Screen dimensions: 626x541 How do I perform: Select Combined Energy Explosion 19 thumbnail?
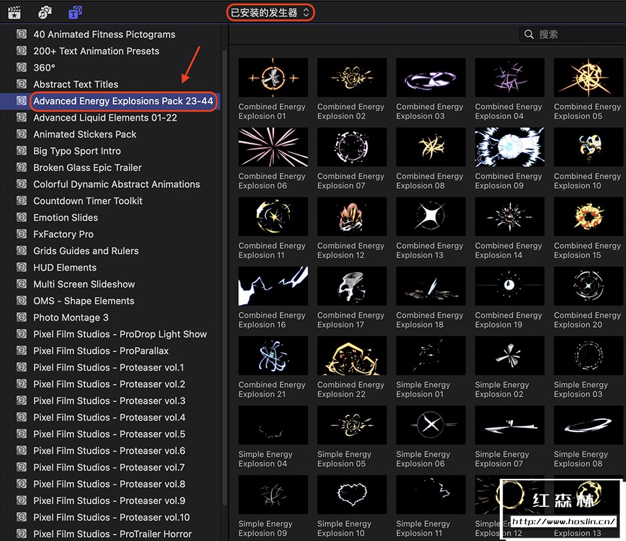click(x=510, y=286)
